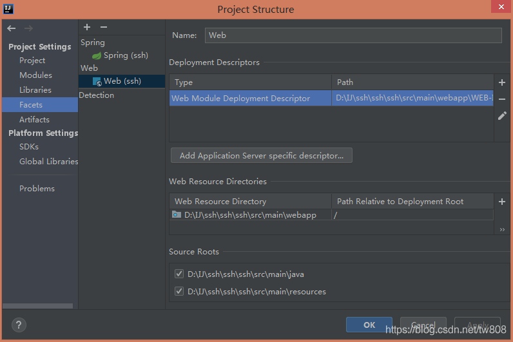Add a new facet with plus icon
The image size is (513, 342).
click(x=87, y=27)
